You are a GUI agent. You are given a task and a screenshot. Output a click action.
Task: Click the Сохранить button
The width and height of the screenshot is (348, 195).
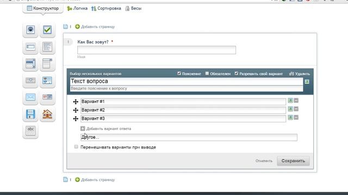293,161
